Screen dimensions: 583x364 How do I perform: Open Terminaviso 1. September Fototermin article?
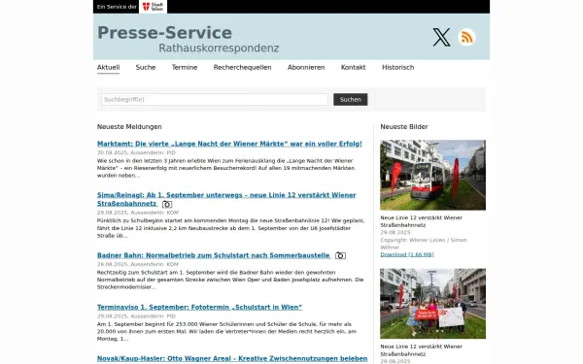click(199, 307)
